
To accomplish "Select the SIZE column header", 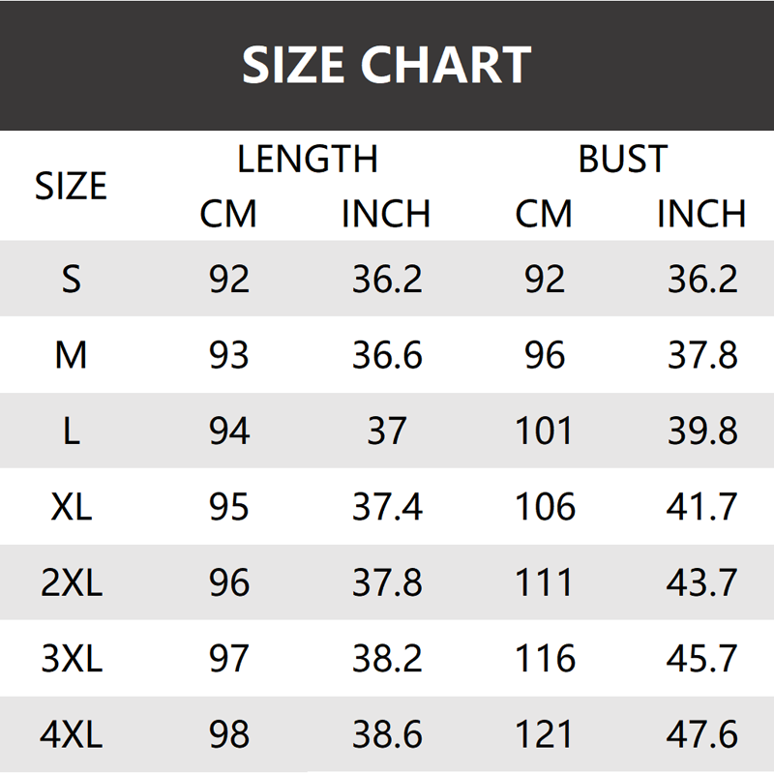I will (x=71, y=185).
